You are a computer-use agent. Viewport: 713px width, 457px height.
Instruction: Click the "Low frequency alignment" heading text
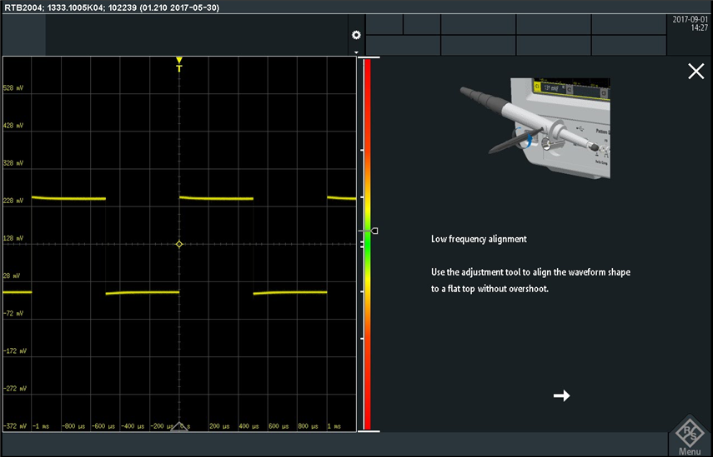coord(479,239)
